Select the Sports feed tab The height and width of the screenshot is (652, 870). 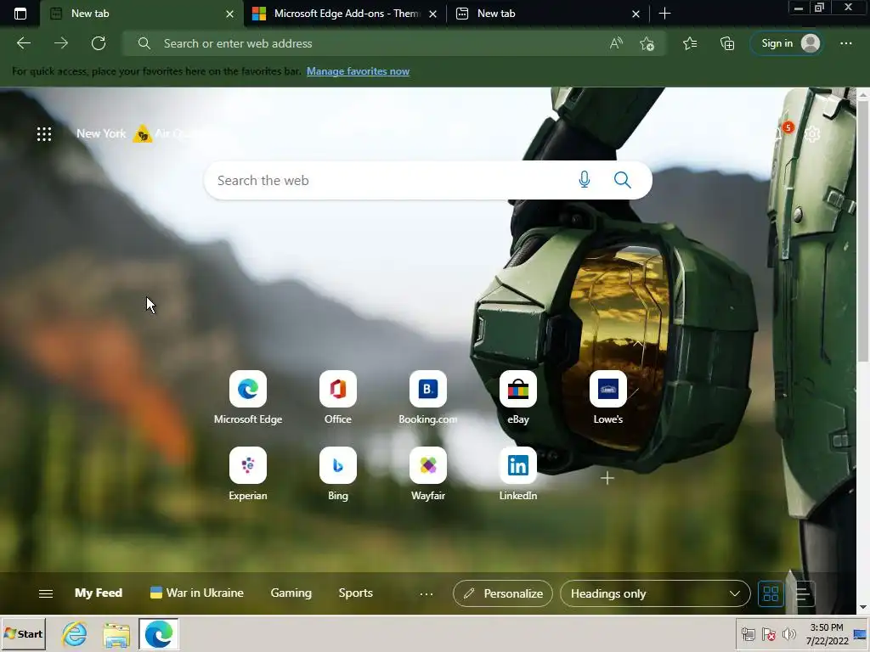[x=356, y=593]
